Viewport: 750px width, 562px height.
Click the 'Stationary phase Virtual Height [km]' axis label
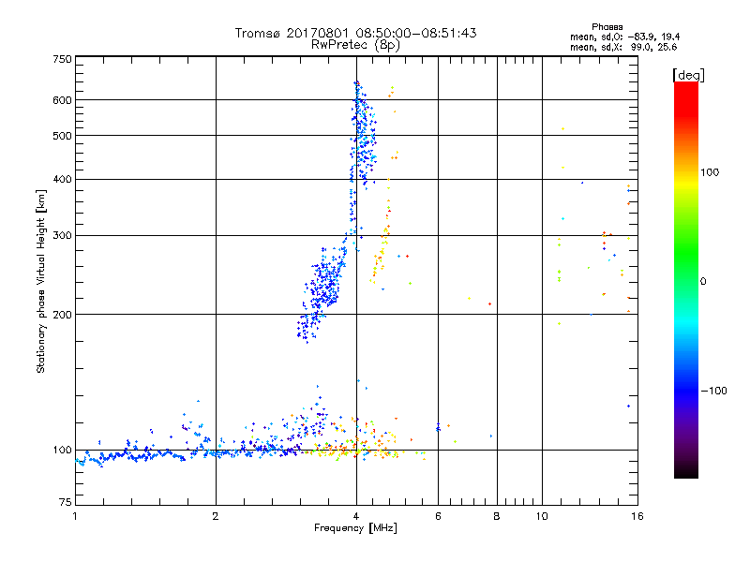tap(40, 281)
